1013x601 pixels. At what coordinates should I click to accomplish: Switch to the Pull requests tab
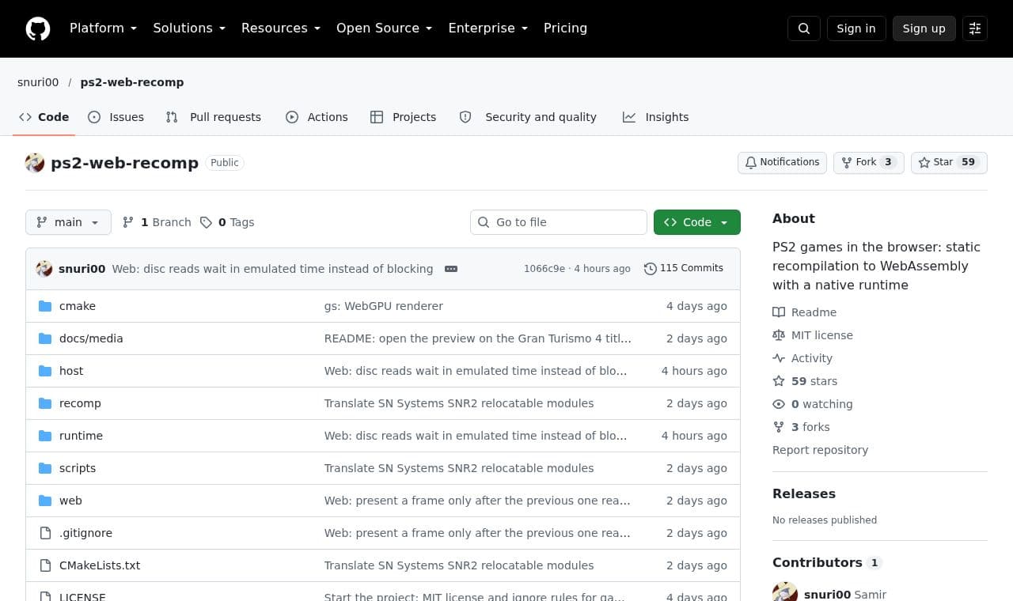click(213, 117)
